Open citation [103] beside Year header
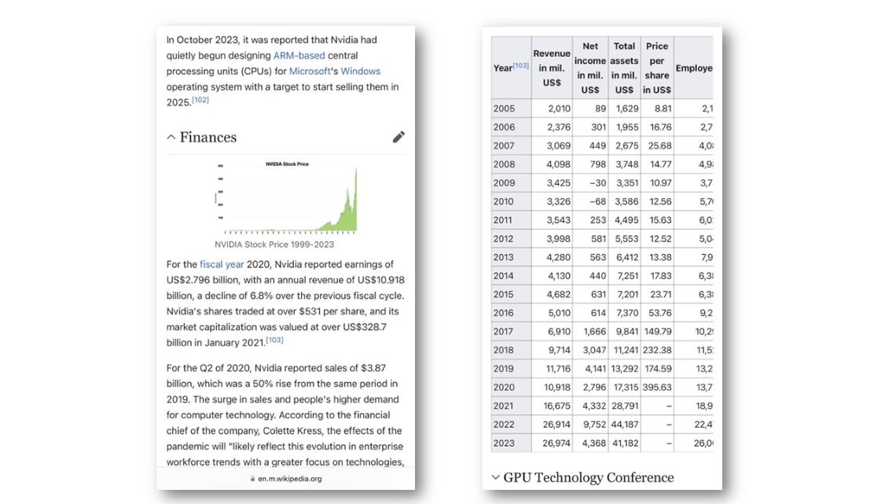 521,66
